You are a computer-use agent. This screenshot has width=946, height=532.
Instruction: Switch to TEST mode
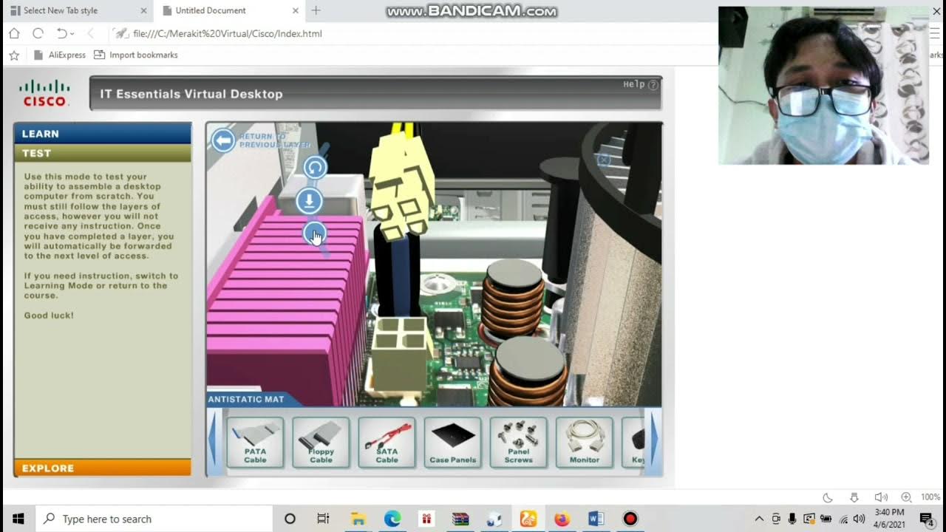point(102,153)
